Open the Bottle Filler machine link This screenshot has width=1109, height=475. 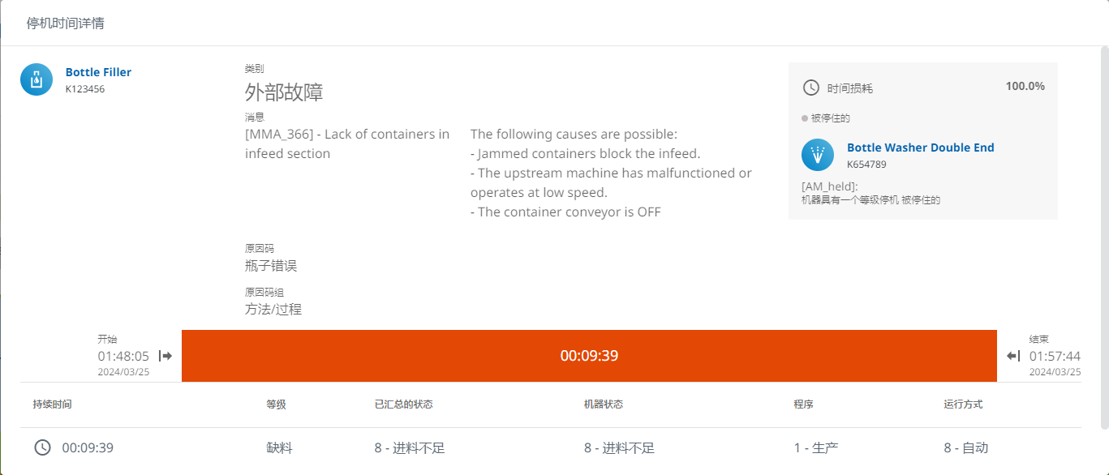pos(98,72)
